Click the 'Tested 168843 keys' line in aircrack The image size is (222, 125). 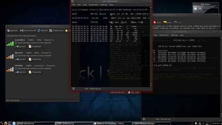point(180,47)
